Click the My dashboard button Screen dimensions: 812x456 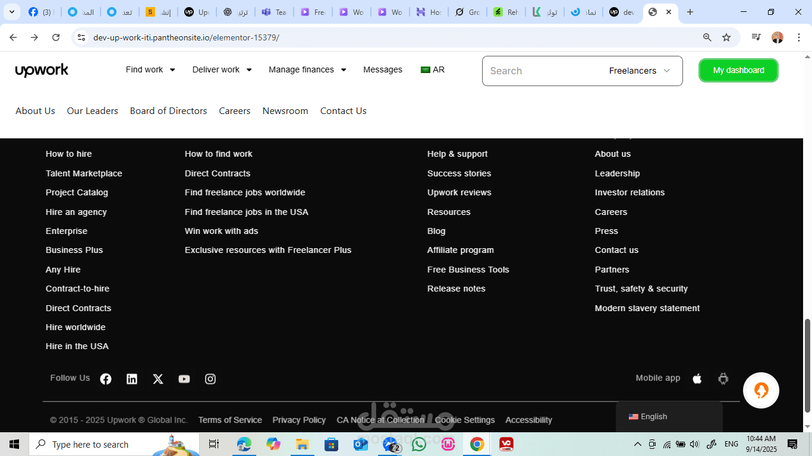[x=738, y=70]
